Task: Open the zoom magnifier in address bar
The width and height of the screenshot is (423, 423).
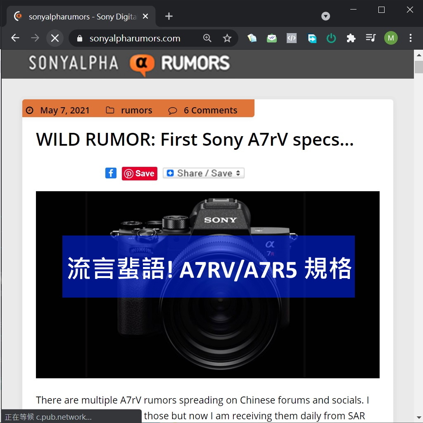Action: click(x=207, y=38)
